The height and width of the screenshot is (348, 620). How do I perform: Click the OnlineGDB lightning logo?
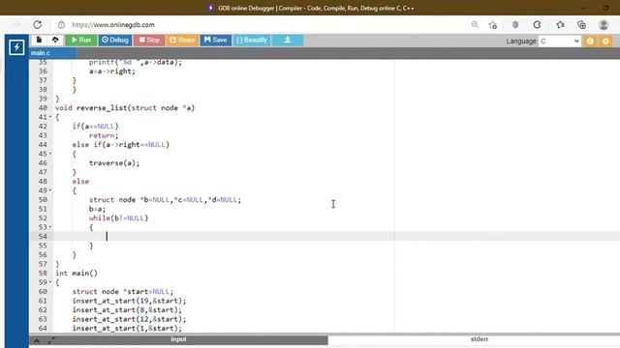coord(16,47)
